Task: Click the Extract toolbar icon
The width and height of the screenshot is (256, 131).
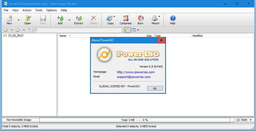Action: (x=79, y=20)
